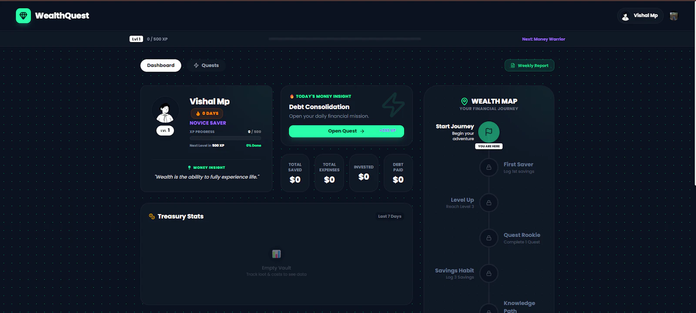
Task: Click the lightning bolt in the insight card
Action: click(393, 105)
